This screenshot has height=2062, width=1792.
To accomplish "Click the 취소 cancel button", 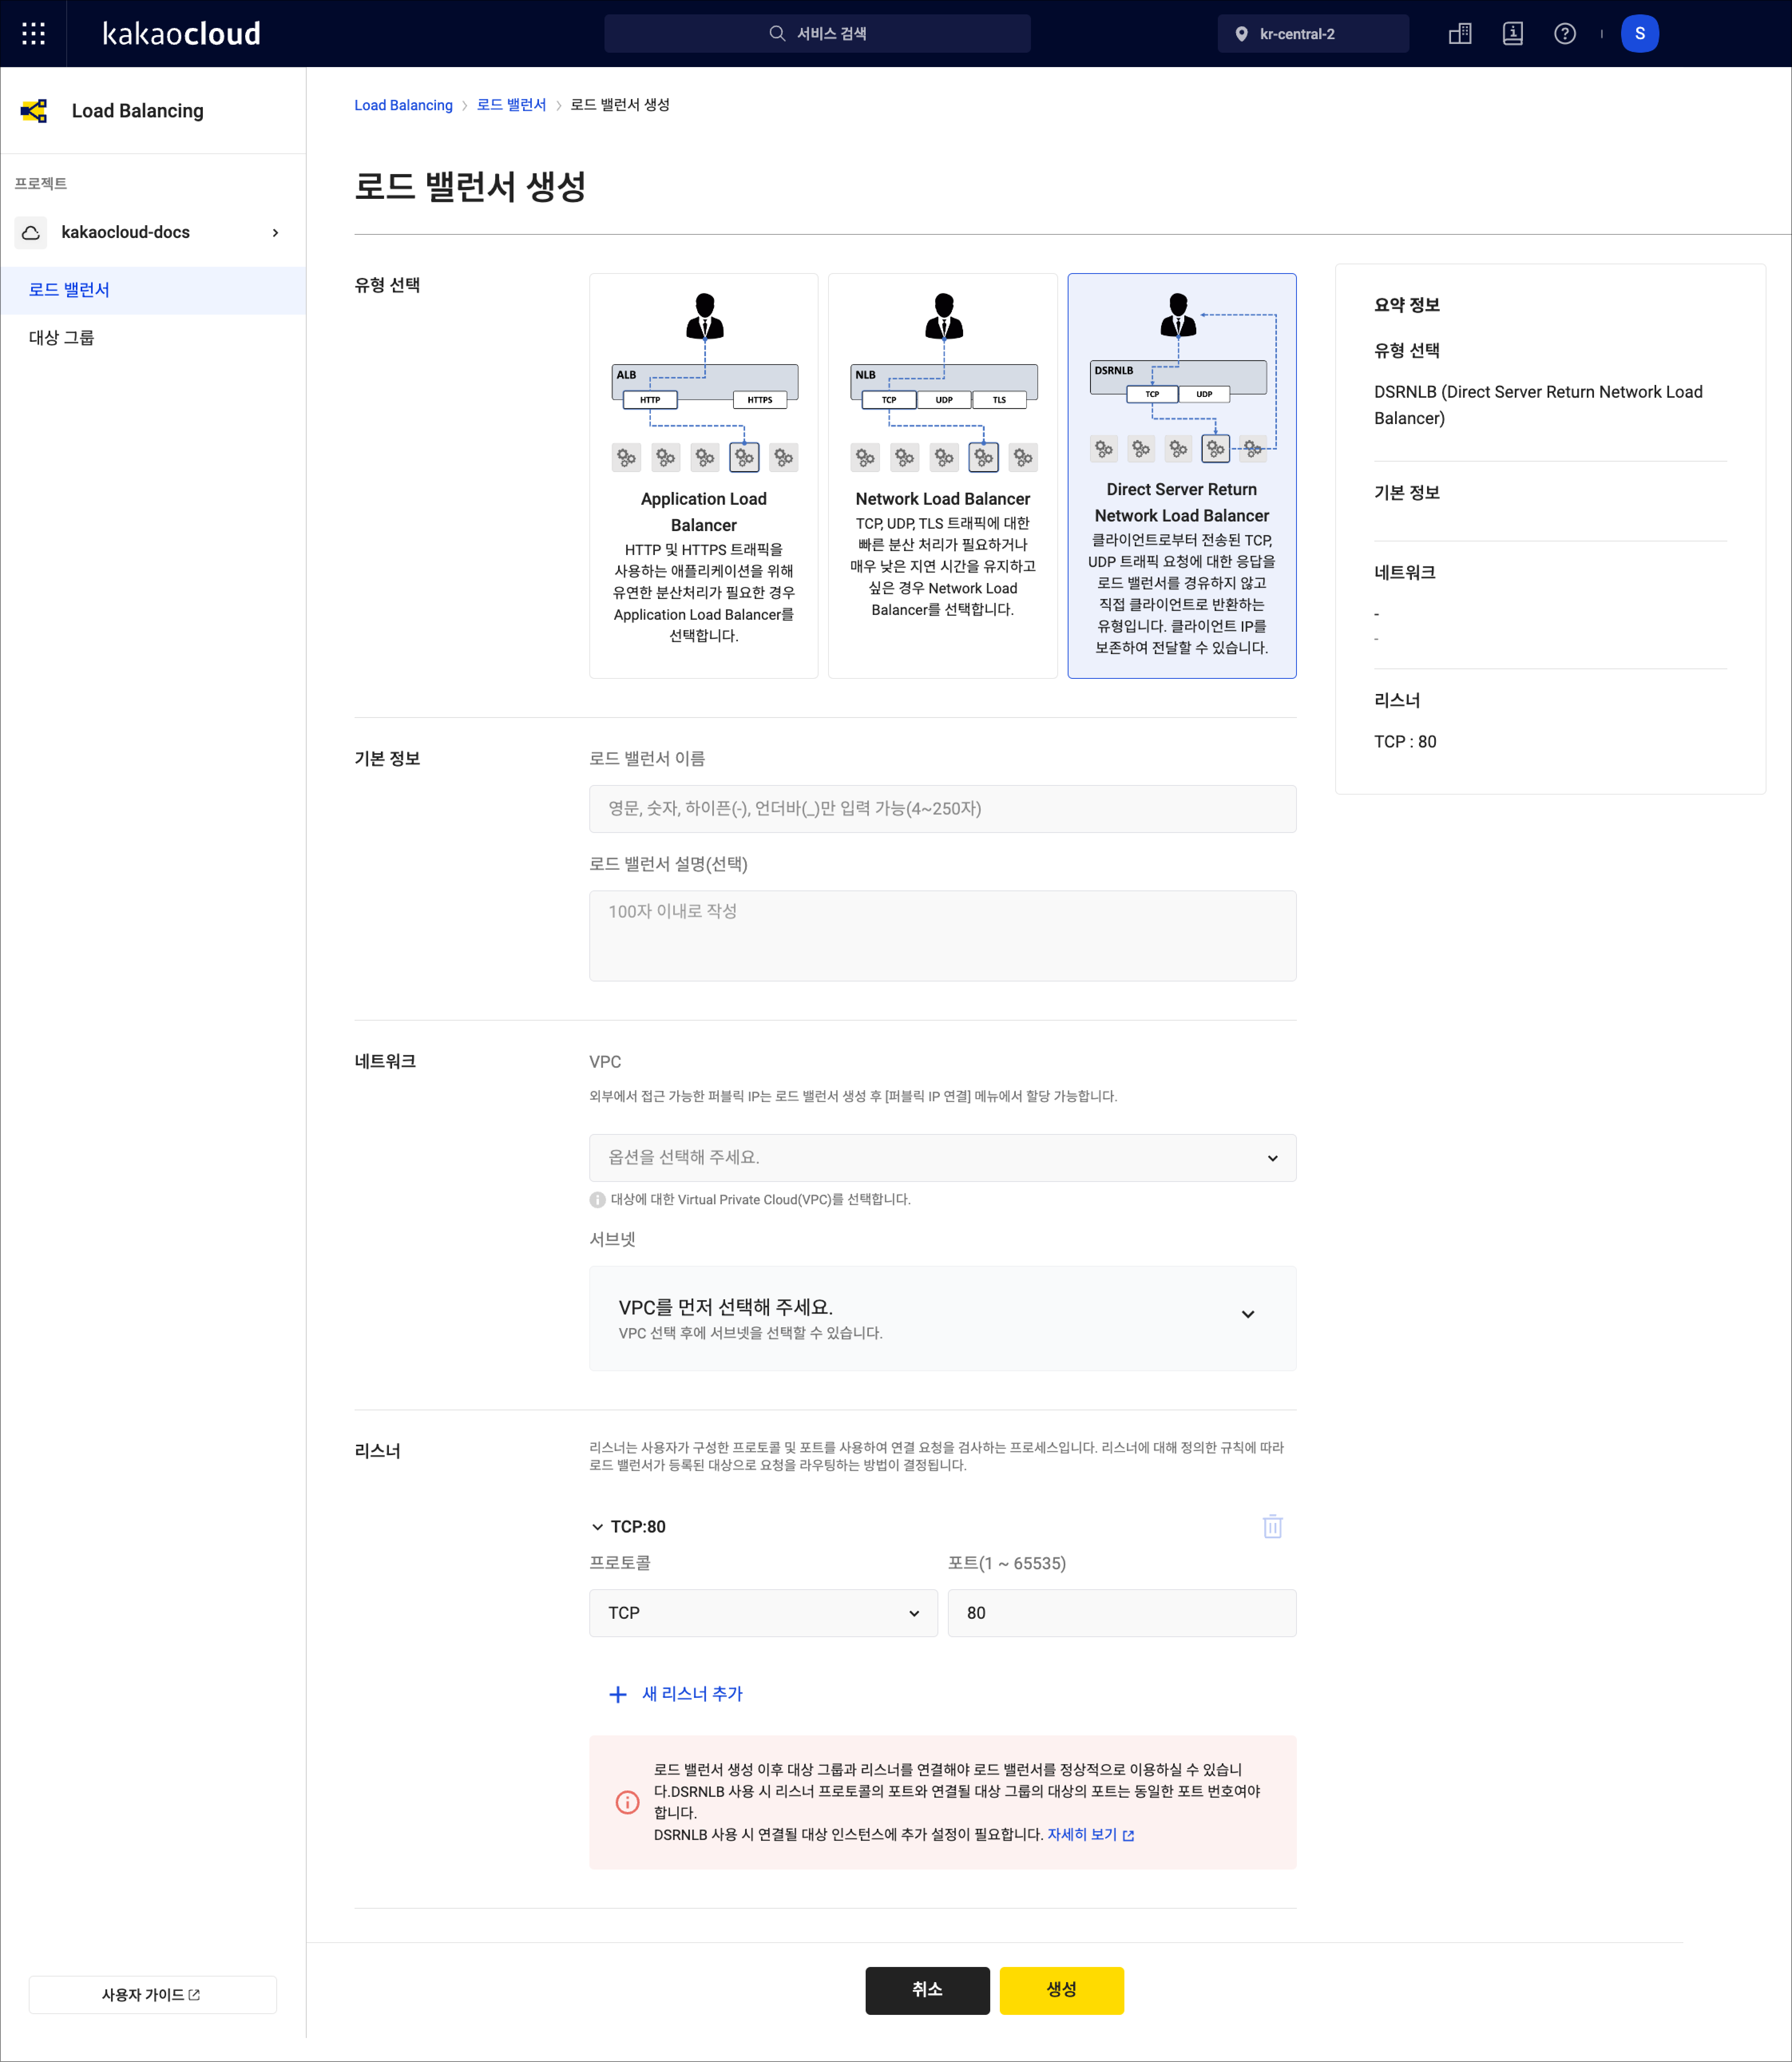I will (927, 1990).
